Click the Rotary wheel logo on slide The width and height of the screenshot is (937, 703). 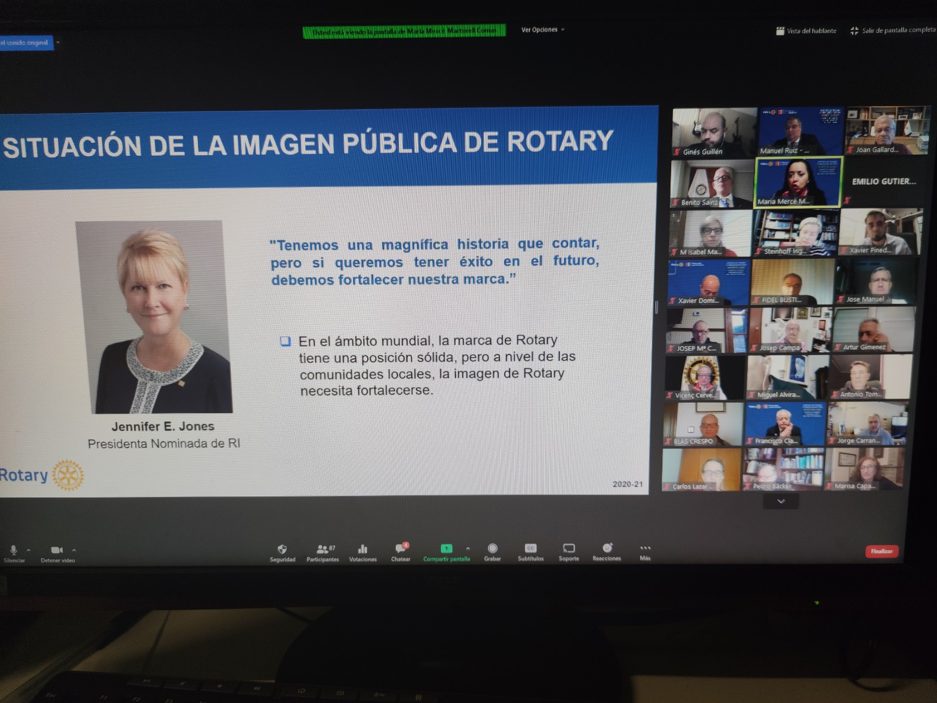(x=68, y=475)
